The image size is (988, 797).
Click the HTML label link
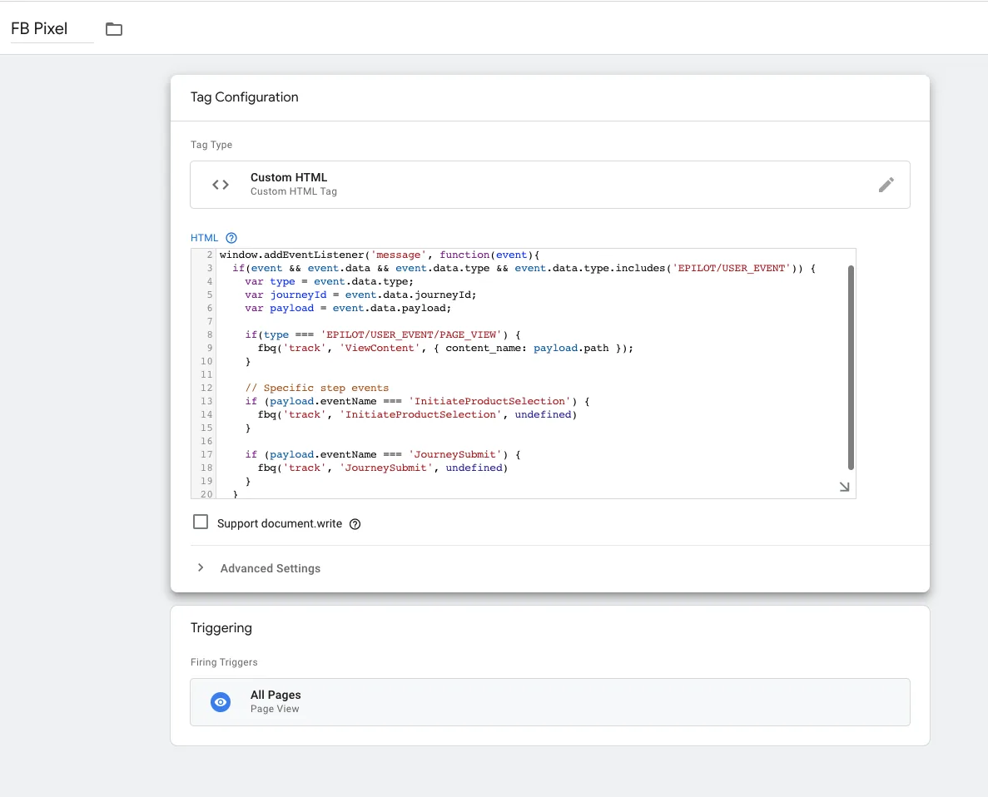pos(204,238)
